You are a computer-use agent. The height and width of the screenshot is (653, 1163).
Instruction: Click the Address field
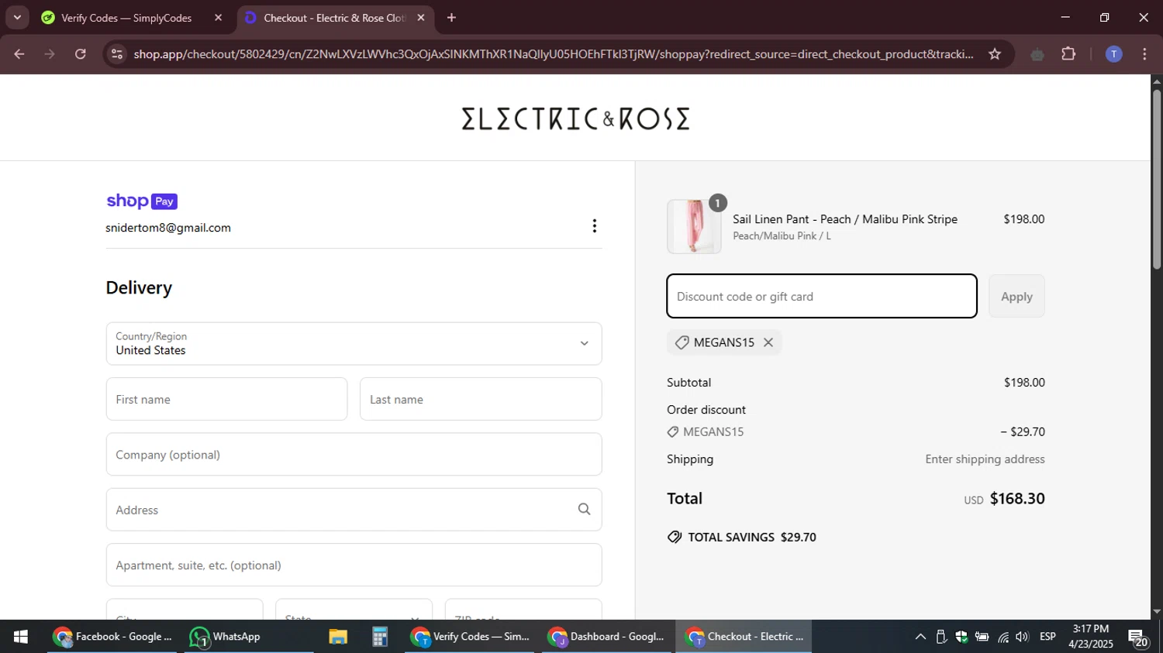coord(354,510)
